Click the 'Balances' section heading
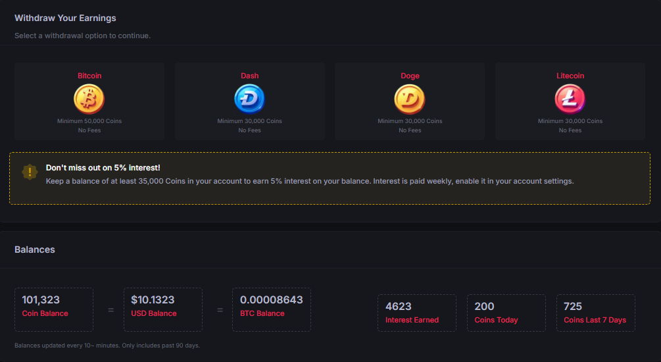The image size is (661, 362). point(35,249)
